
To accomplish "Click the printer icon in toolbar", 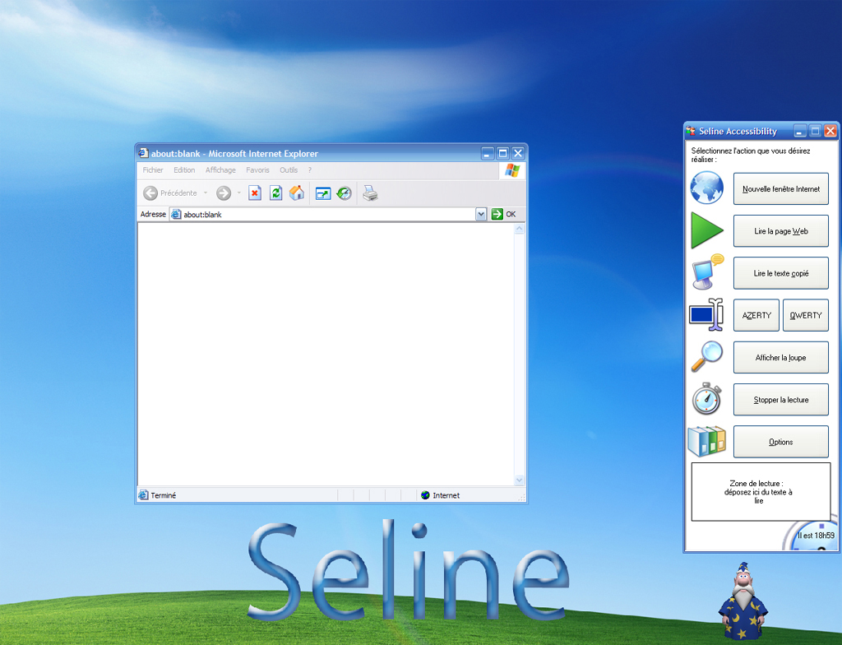I will (x=370, y=193).
